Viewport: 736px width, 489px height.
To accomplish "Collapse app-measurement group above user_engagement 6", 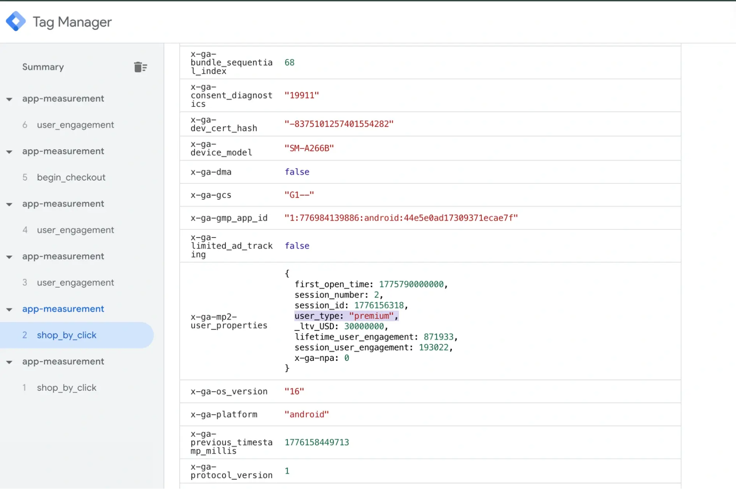I will [x=9, y=99].
